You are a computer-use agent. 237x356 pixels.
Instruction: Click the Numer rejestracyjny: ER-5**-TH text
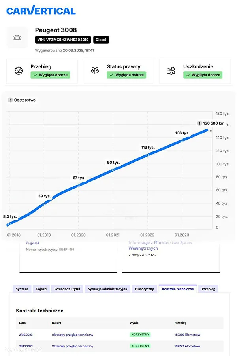pyautogui.click(x=50, y=249)
